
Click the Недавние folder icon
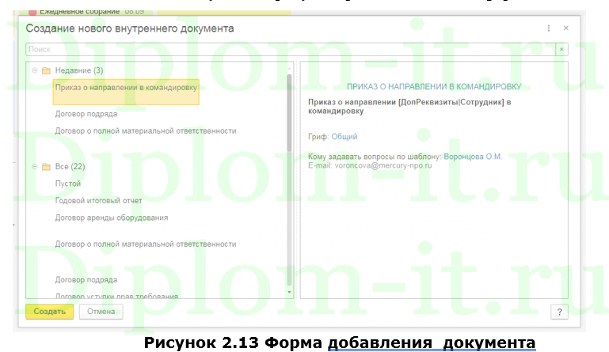46,70
